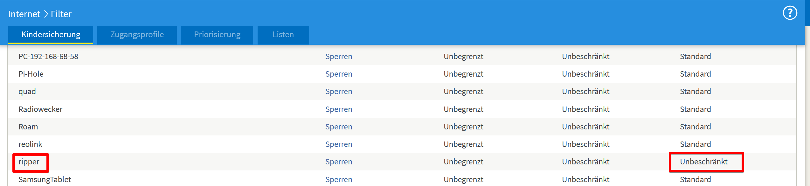Block reolink via Sperren link
The height and width of the screenshot is (186, 810).
pos(339,144)
